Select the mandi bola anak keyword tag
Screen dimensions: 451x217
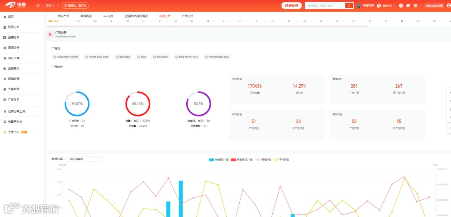(x=96, y=57)
